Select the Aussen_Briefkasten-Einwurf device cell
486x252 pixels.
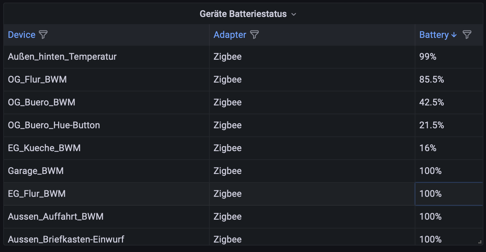coord(107,237)
